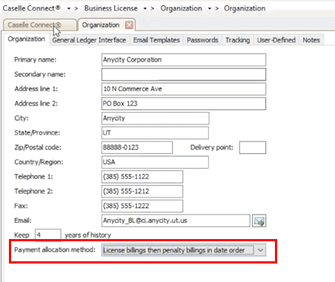
Task: Expand the Caselle Connect breadcrumb arrow
Action: click(69, 9)
